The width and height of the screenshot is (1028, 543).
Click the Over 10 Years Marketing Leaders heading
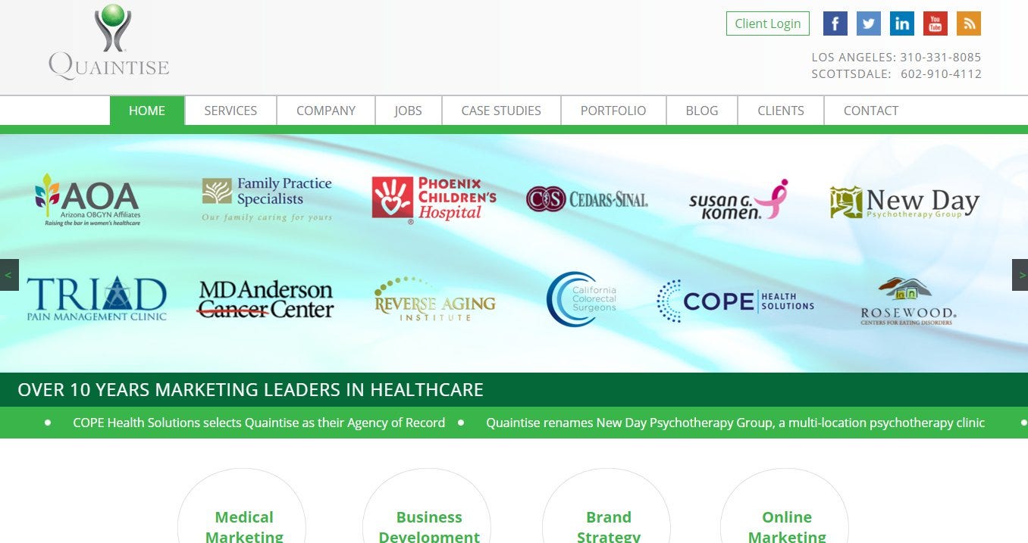[x=250, y=390]
